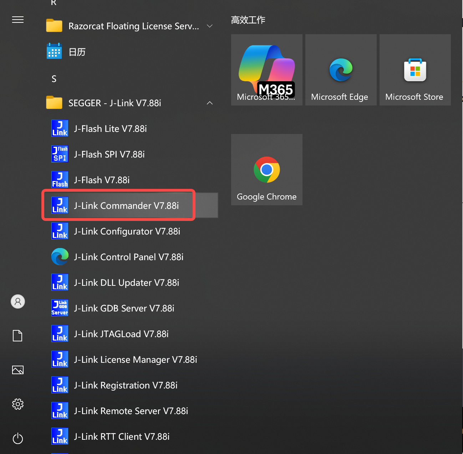463x454 pixels.
Task: Open the Microsoft Store tile
Action: tap(415, 70)
